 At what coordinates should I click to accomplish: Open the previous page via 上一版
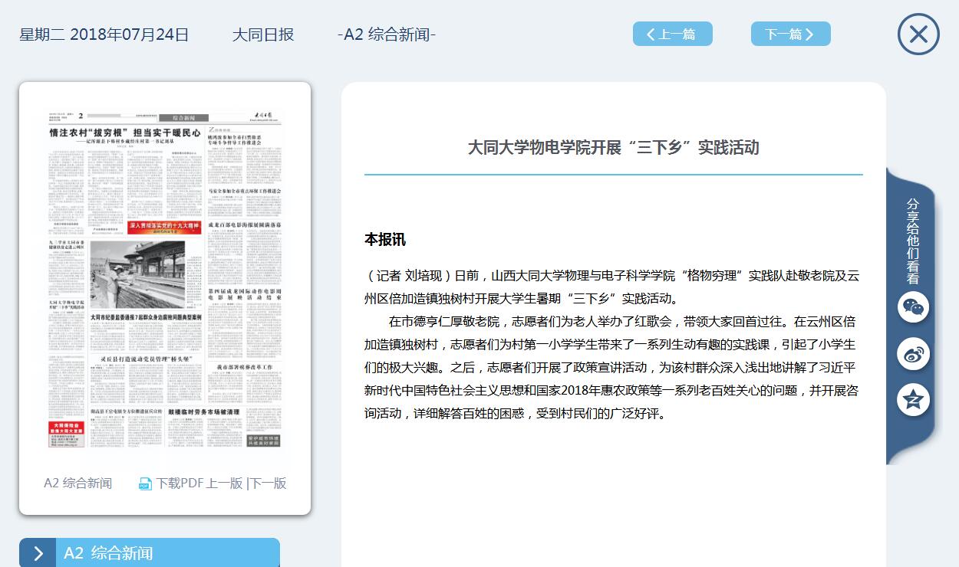[225, 483]
